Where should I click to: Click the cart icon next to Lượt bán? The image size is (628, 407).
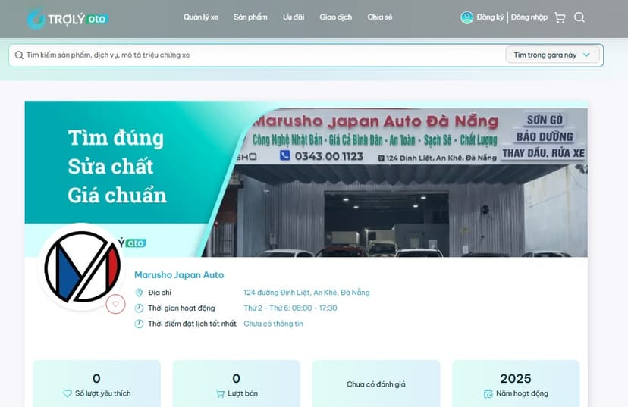(x=220, y=394)
